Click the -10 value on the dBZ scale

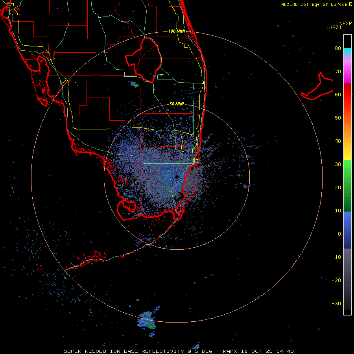[x=336, y=257]
